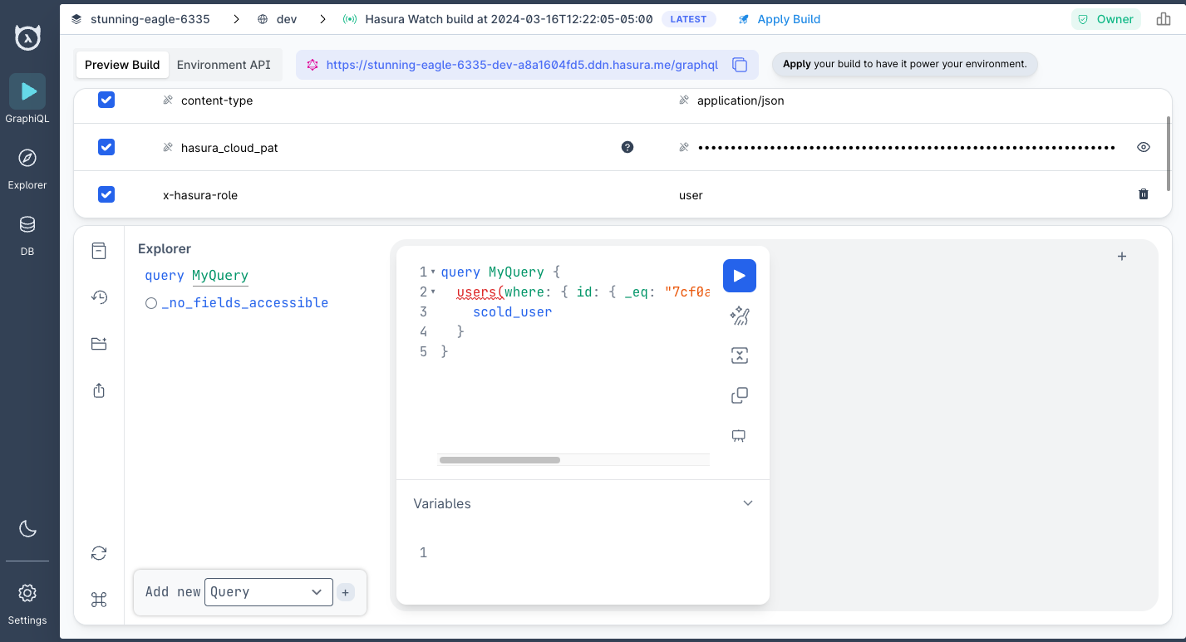Click the folder plus icon
The height and width of the screenshot is (642, 1186).
[99, 344]
